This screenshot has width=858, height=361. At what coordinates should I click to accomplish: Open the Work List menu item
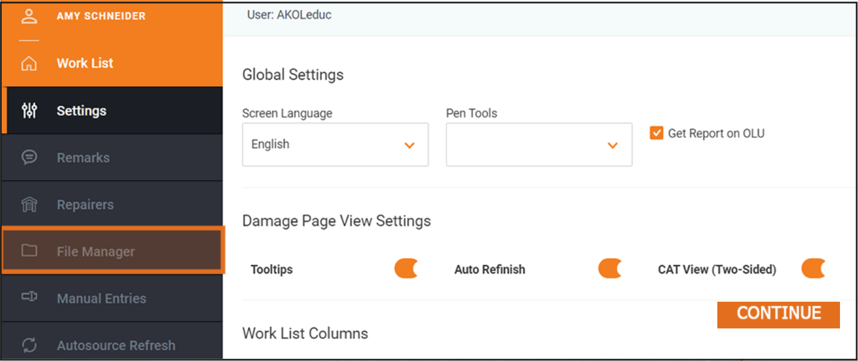[x=85, y=63]
